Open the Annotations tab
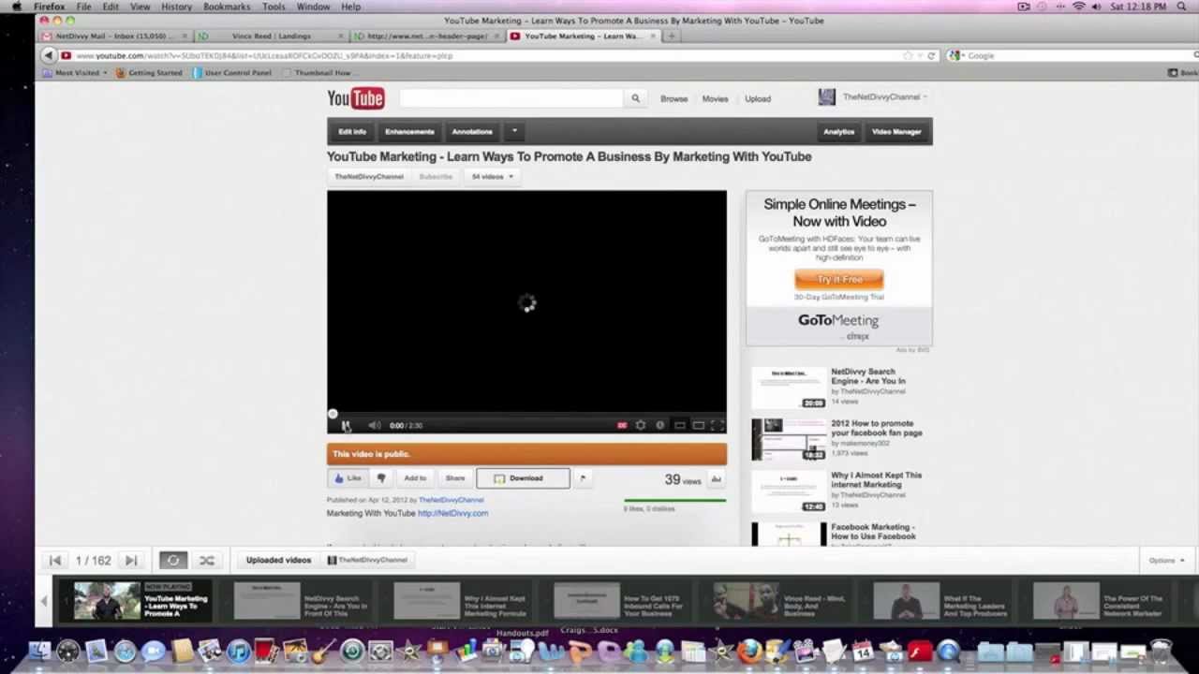The height and width of the screenshot is (674, 1199). pos(472,132)
